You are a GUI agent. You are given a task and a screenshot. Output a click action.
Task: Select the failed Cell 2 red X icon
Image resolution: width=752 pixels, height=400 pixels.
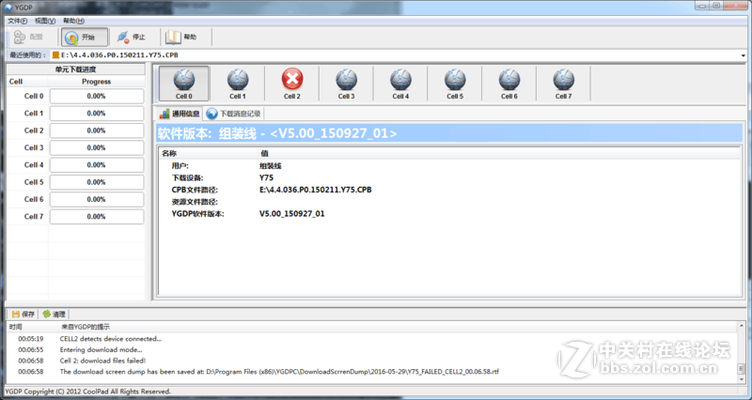click(292, 84)
